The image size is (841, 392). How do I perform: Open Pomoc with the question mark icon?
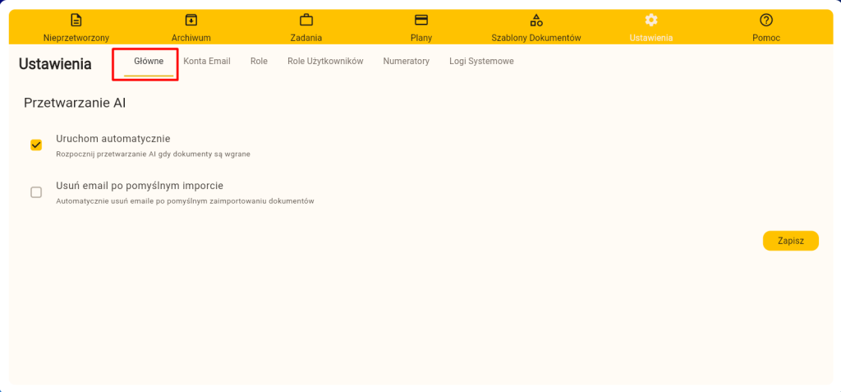(x=765, y=20)
